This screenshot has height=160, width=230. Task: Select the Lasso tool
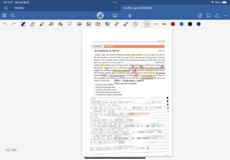pyautogui.click(x=70, y=24)
